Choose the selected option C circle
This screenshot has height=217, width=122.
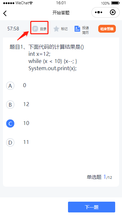pyautogui.click(x=10, y=123)
